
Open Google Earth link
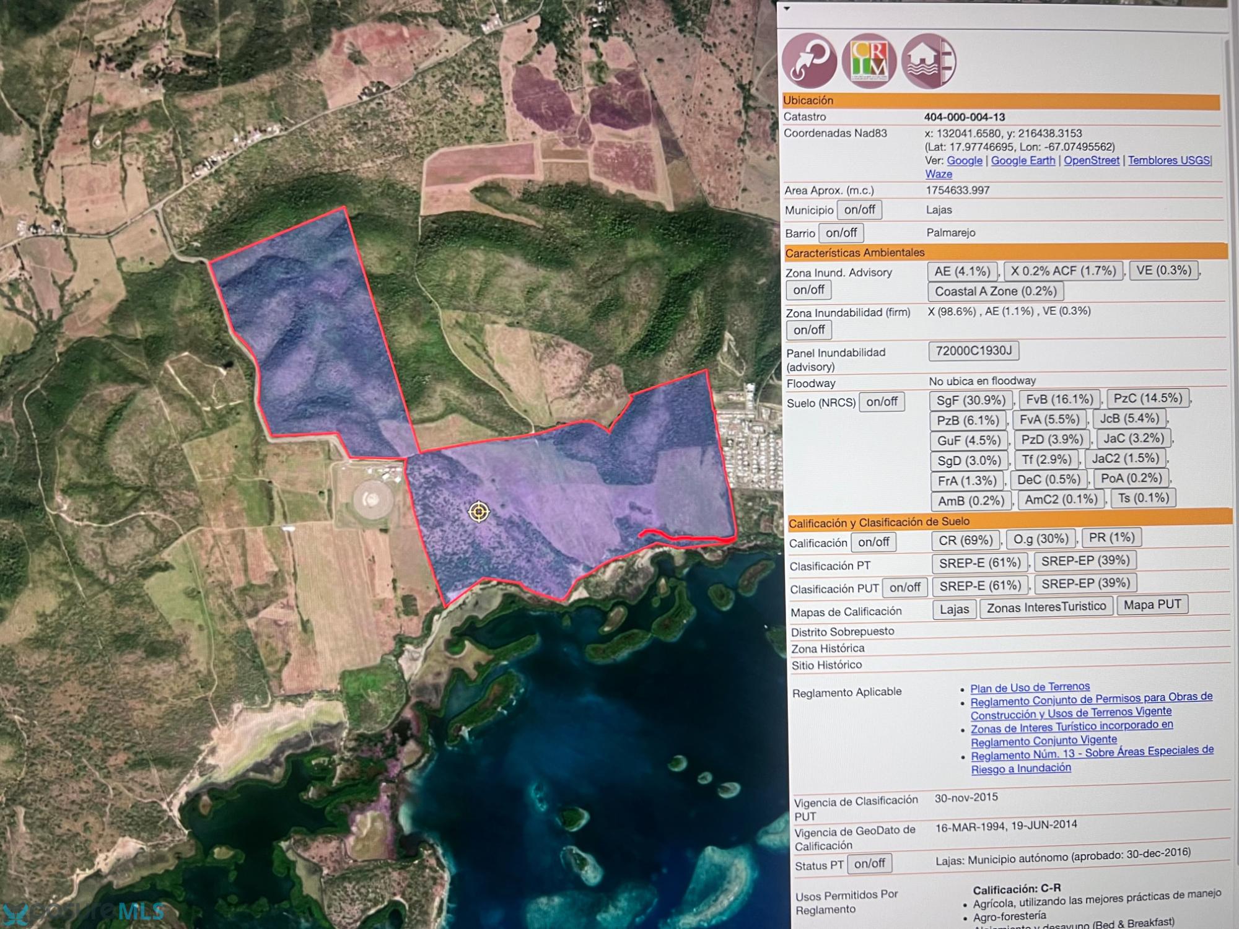tap(1023, 160)
